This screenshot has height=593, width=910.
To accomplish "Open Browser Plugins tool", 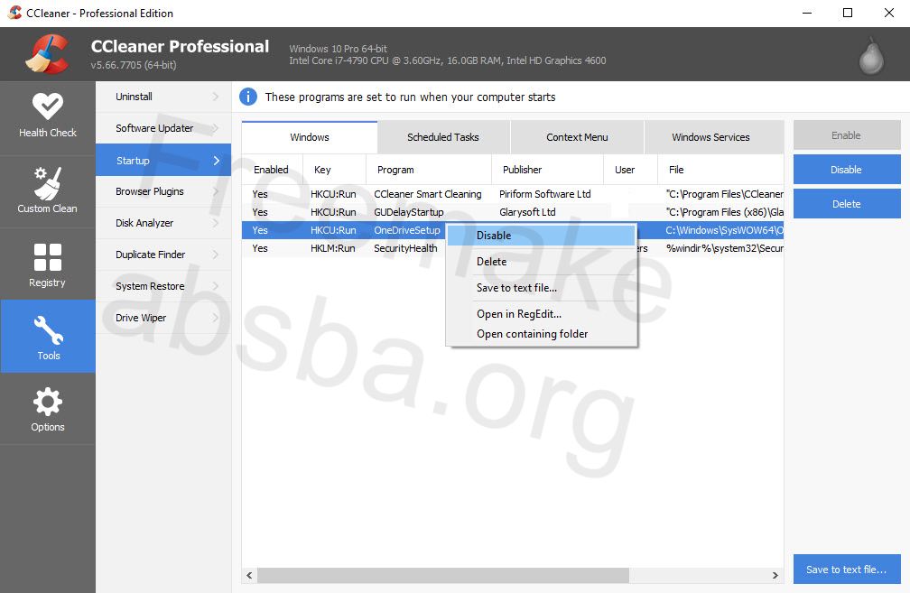I will point(163,191).
